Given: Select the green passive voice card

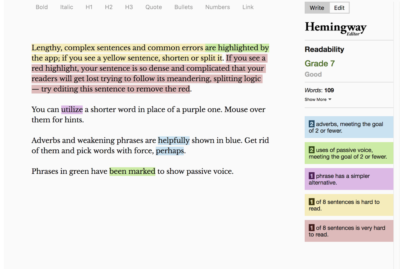Looking at the screenshot, I should coord(349,153).
